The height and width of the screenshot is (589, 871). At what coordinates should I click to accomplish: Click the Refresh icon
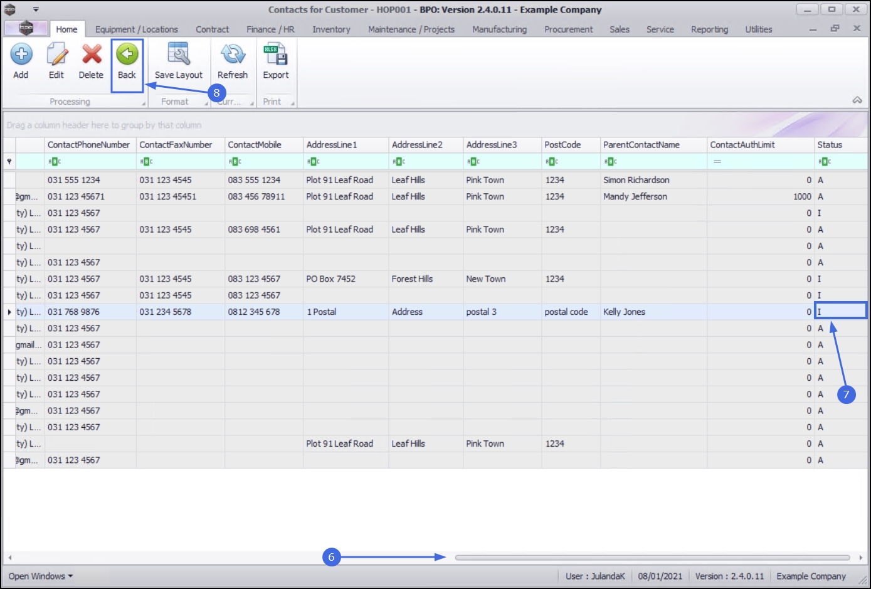(x=233, y=55)
